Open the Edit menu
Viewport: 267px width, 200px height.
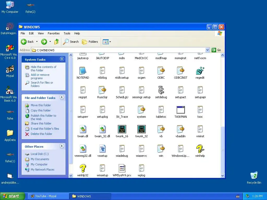[31, 33]
